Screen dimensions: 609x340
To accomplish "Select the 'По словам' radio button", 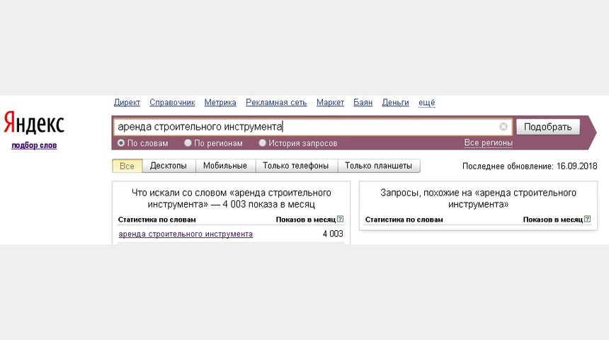I will coord(121,143).
